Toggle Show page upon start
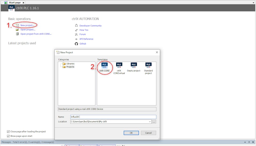Image resolution: width=256 pixels, height=146 pixels. coord(8,136)
